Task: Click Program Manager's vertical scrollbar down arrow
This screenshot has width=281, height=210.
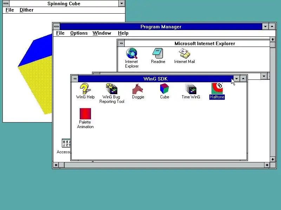Action: [x=273, y=159]
